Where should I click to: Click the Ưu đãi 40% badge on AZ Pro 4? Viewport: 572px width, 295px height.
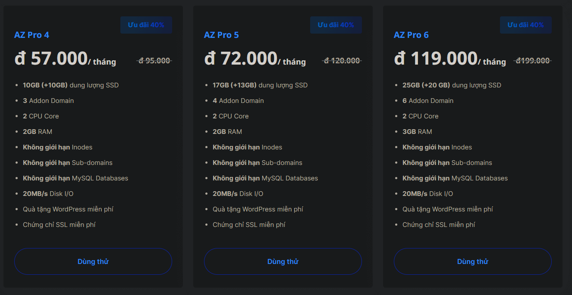pyautogui.click(x=146, y=25)
